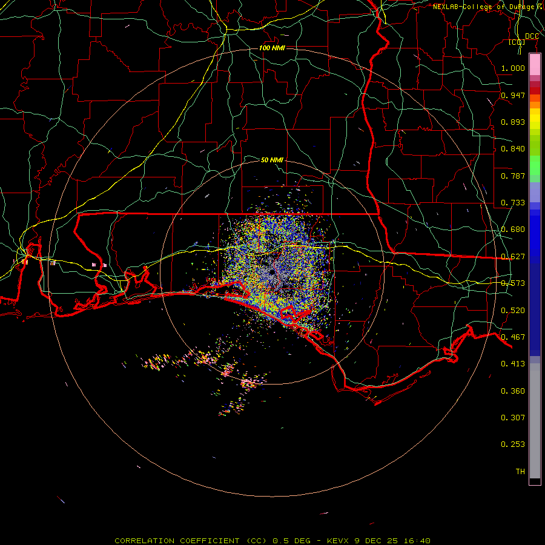Select the 1.000 legend value
This screenshot has height=545, width=545.
pos(513,68)
